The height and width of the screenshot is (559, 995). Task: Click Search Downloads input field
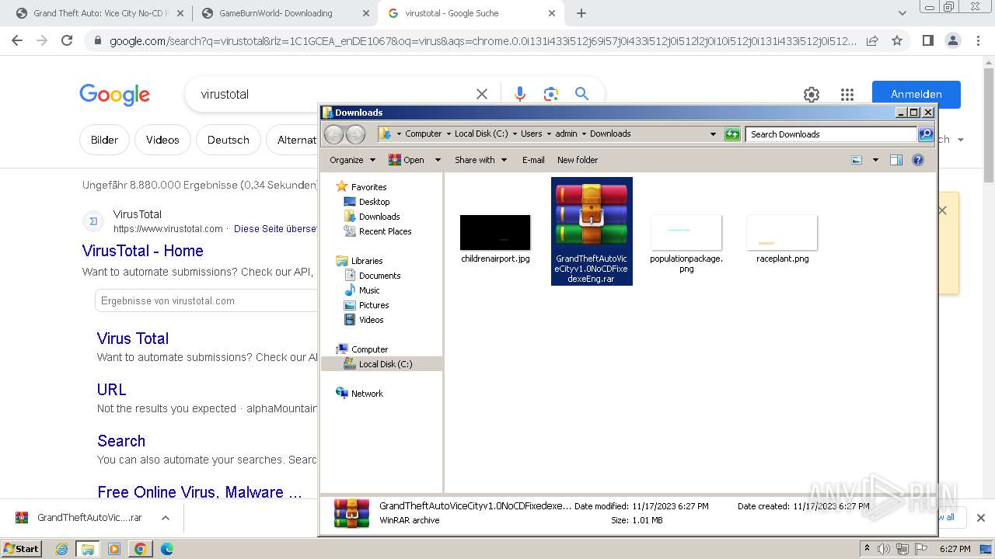pyautogui.click(x=831, y=134)
